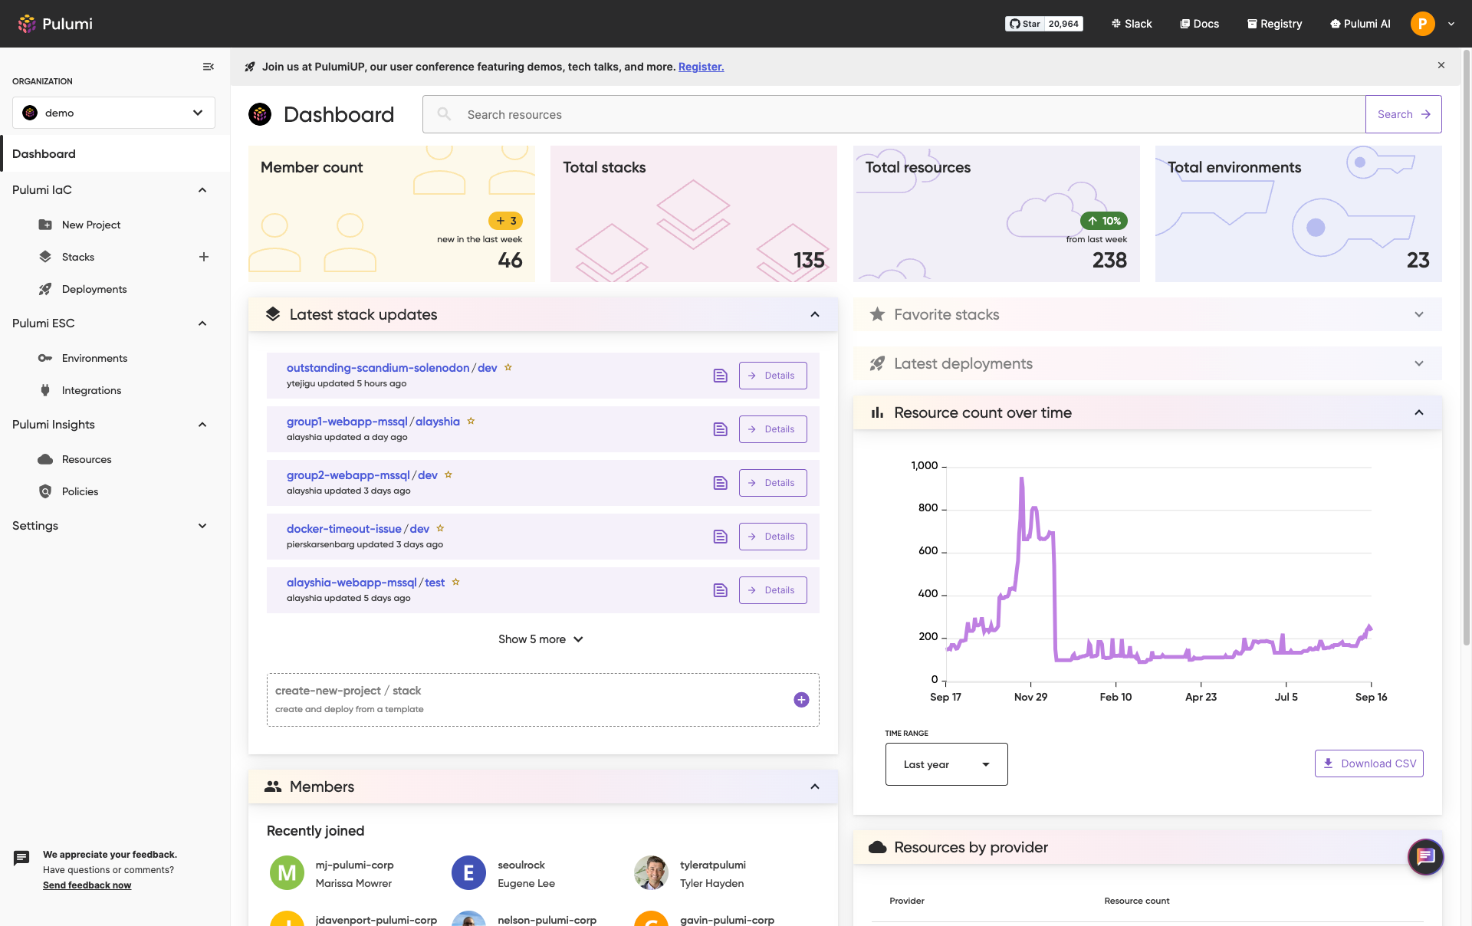Viewport: 1472px width, 926px height.
Task: Open Integrations in sidebar
Action: coord(91,390)
